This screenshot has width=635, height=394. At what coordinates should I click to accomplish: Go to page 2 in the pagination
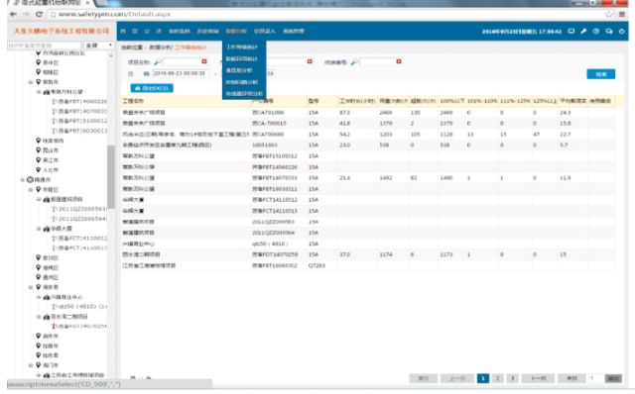click(498, 378)
